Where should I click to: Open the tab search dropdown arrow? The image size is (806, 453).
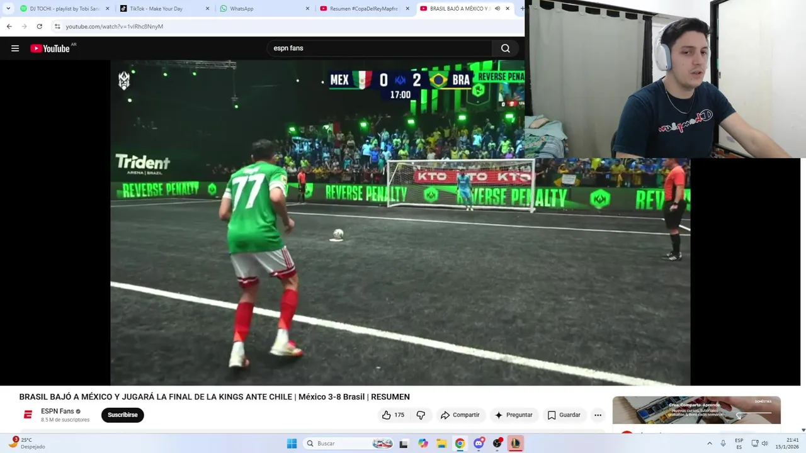coord(8,9)
